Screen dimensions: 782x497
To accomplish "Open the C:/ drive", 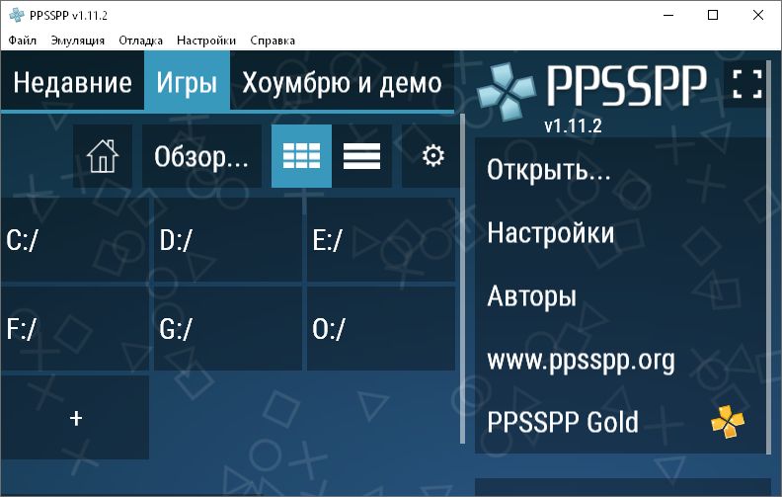I will [x=75, y=240].
